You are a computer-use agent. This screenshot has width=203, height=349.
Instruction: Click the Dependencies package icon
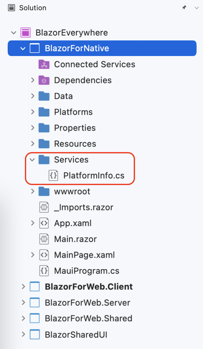[x=44, y=80]
